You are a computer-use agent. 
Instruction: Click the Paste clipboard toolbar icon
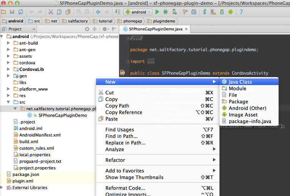click(68, 12)
